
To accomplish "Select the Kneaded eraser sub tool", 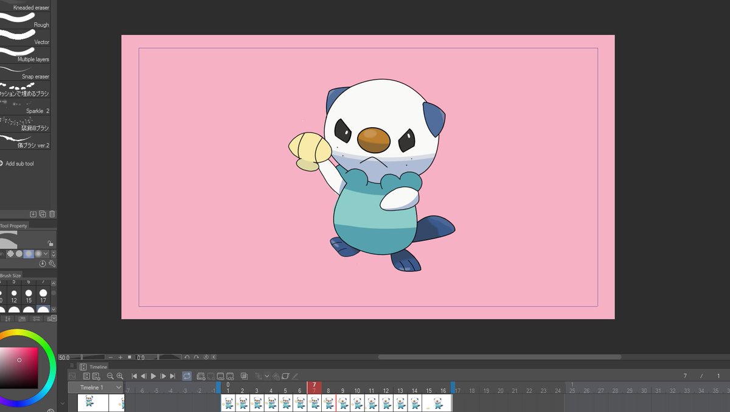I will coord(24,5).
